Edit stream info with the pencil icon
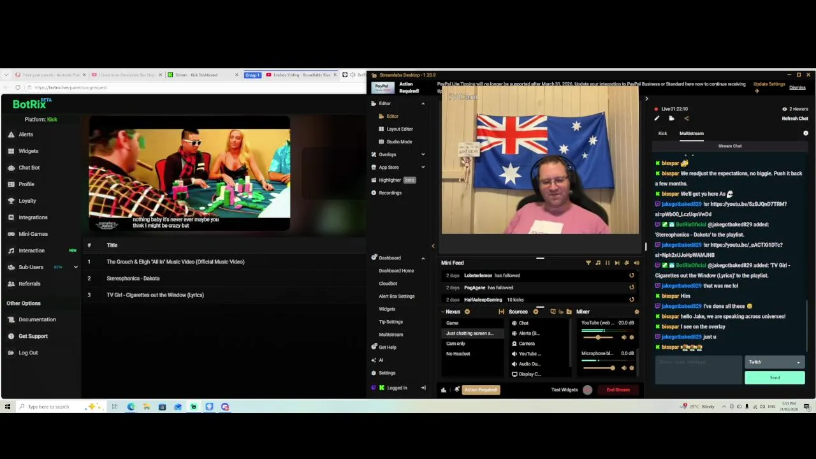 [657, 118]
